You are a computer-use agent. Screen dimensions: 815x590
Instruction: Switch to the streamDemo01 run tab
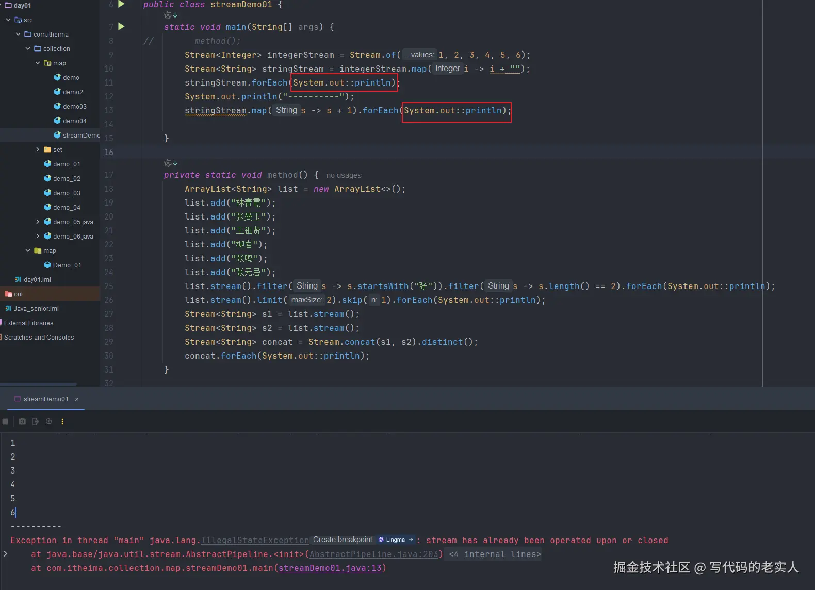pos(46,399)
